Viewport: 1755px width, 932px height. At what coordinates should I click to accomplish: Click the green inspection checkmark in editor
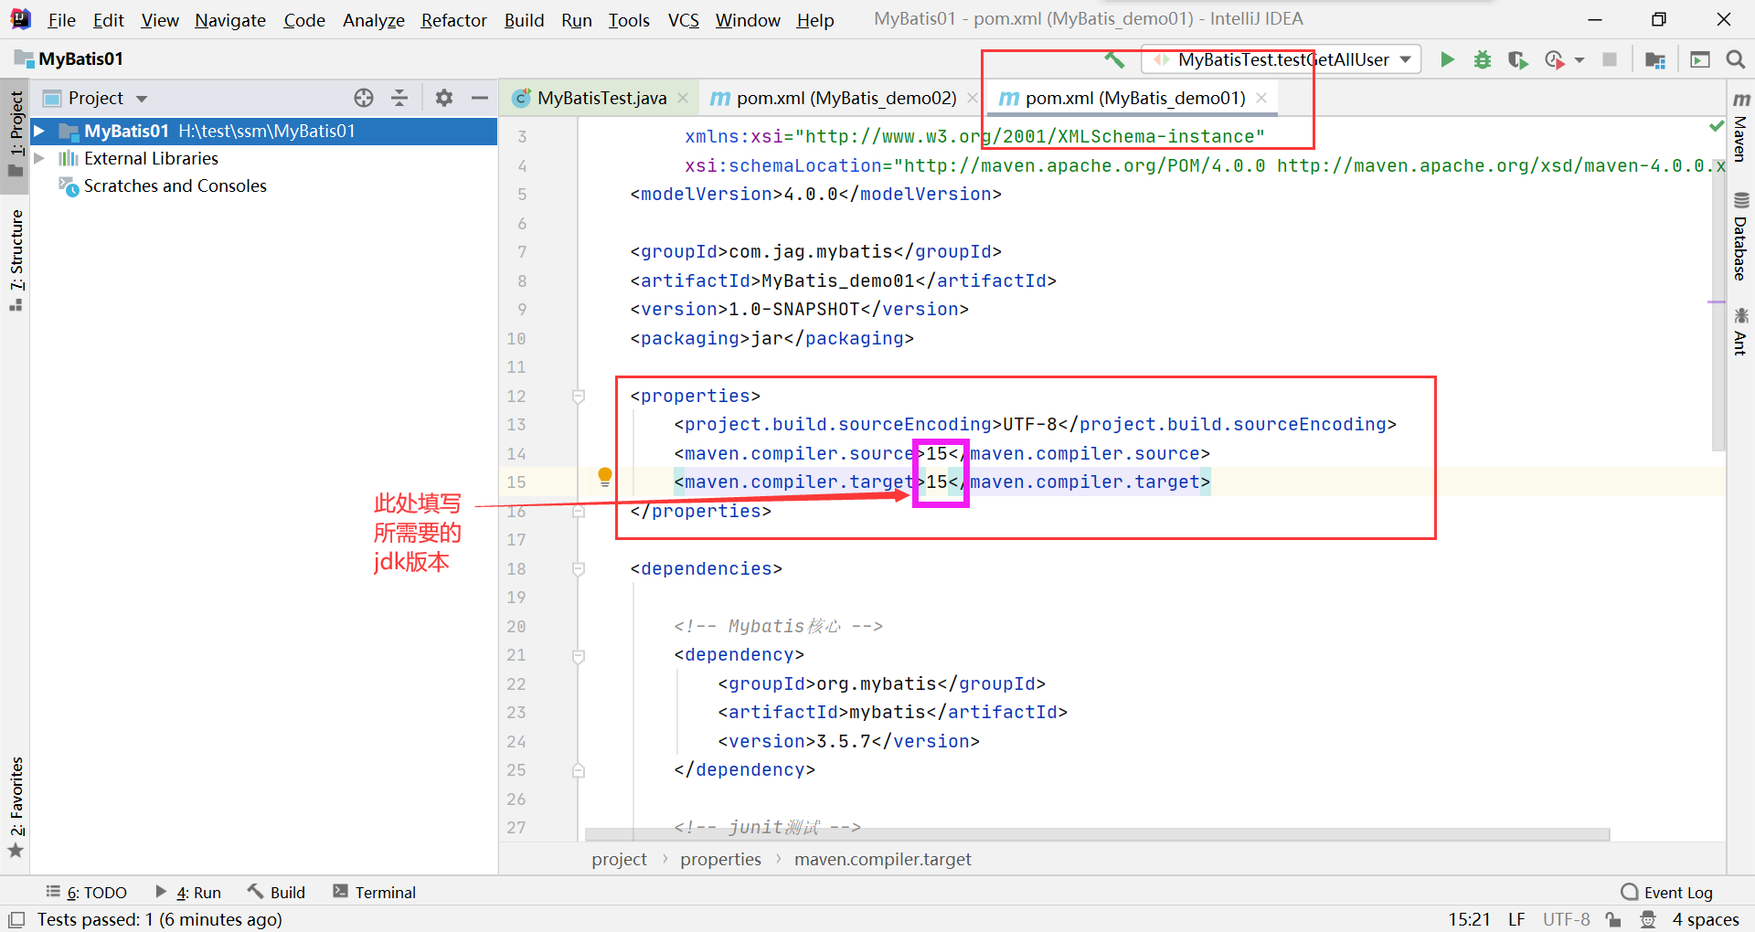click(x=1717, y=125)
